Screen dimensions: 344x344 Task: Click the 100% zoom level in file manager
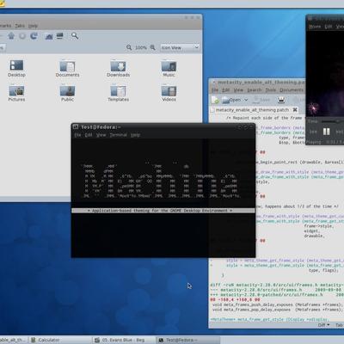coord(141,47)
